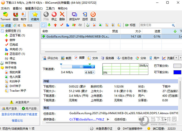This screenshot has width=182, height=131.
Task: Click the 磁链 magnet link icon
Action: point(15,16)
